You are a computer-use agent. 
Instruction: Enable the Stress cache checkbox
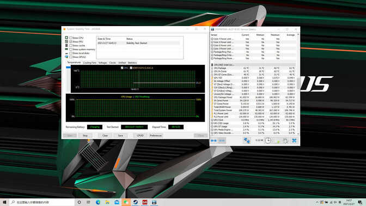pos(71,46)
